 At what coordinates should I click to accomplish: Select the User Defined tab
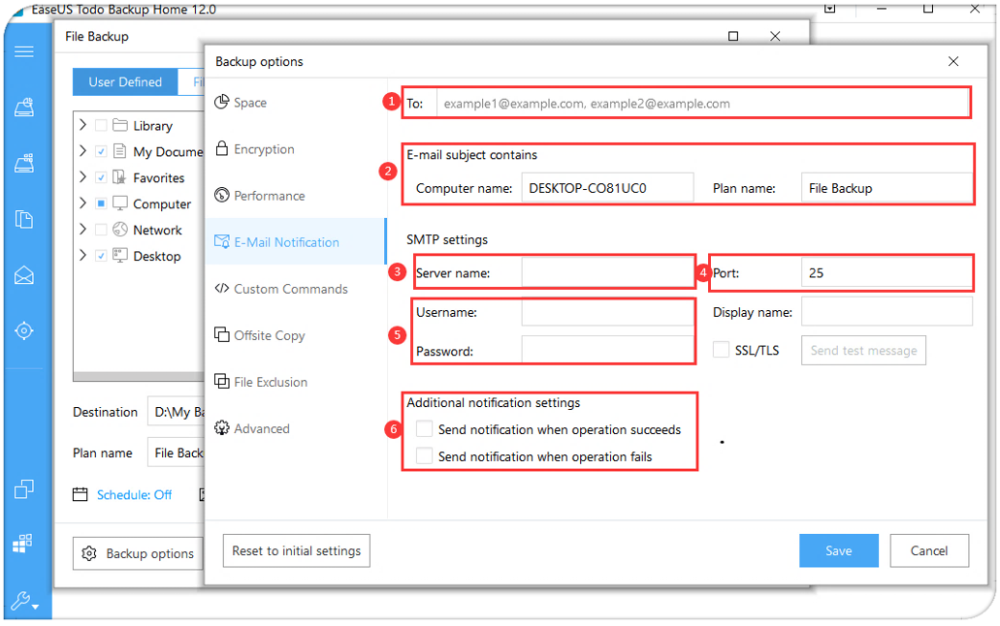coord(125,81)
